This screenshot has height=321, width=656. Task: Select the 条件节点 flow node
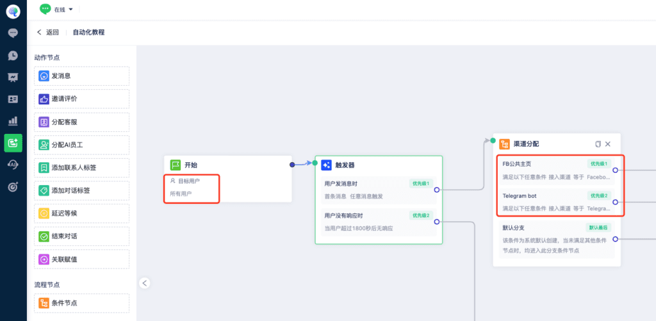point(81,304)
